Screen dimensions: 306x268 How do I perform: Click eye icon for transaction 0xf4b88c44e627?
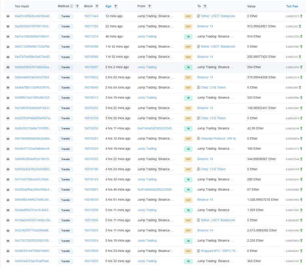[8, 200]
